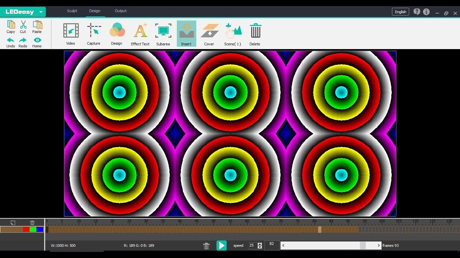Open the help question mark button

[417, 11]
